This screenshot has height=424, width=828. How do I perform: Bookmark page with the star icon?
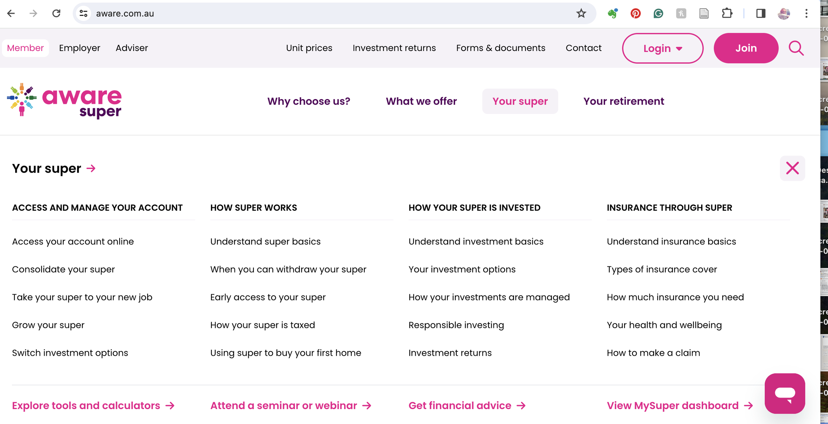(581, 14)
